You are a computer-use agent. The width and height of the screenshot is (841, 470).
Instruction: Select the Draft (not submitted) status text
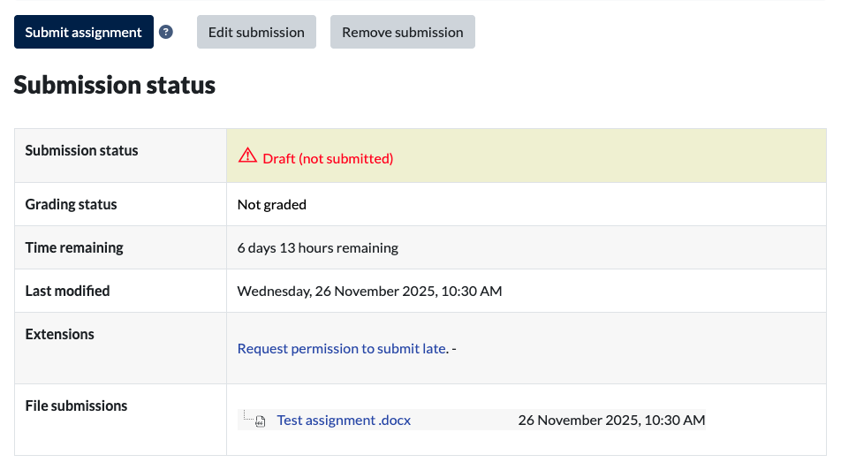coord(328,159)
